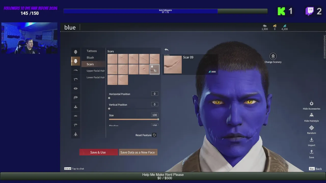
Task: Click the gold currency icon above 0
Action: (275, 26)
